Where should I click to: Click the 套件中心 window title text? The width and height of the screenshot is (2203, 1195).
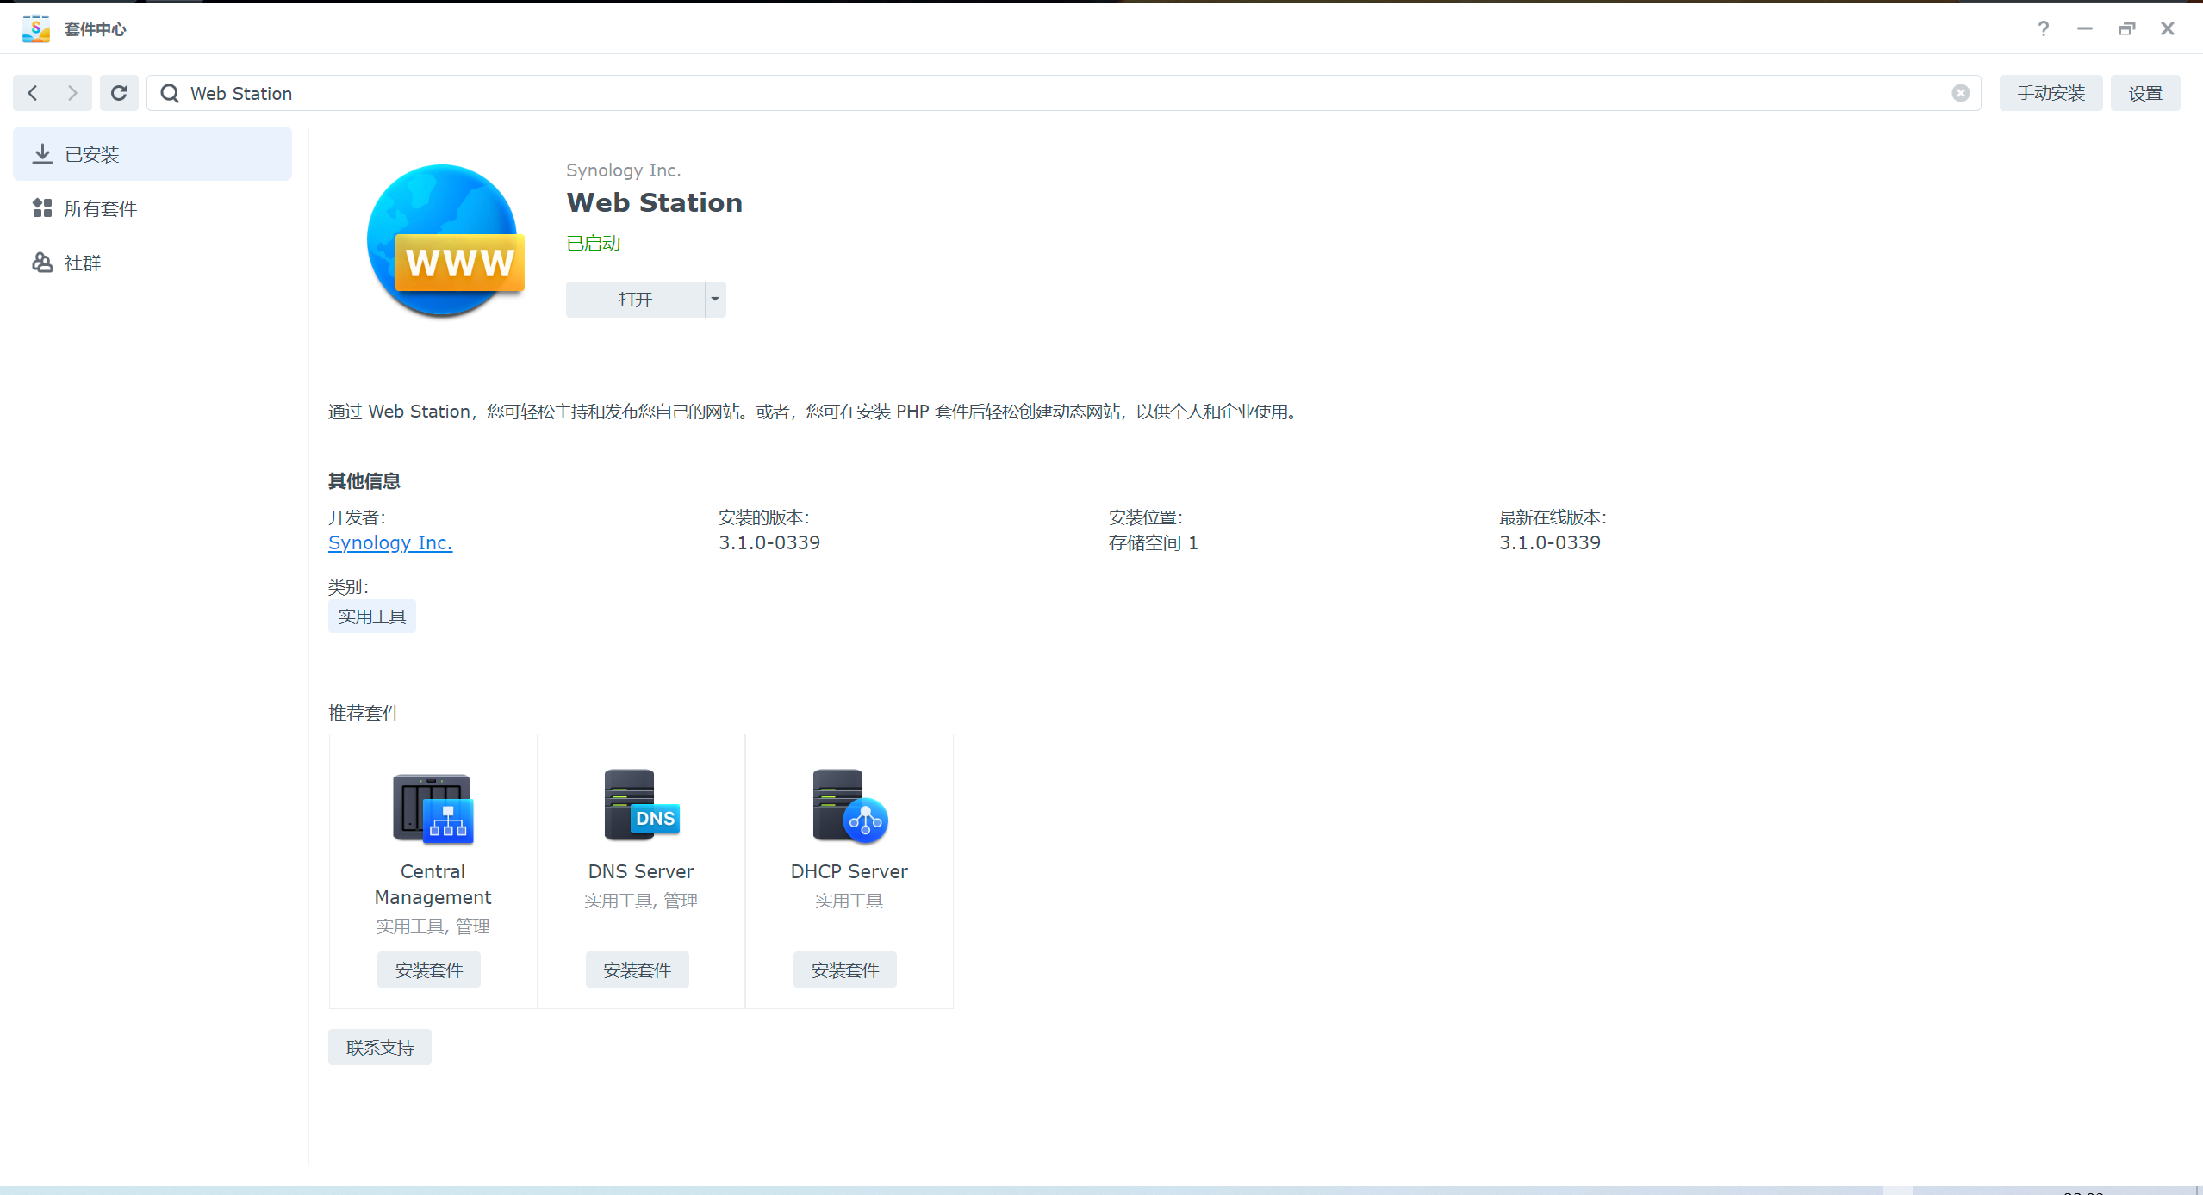click(96, 29)
